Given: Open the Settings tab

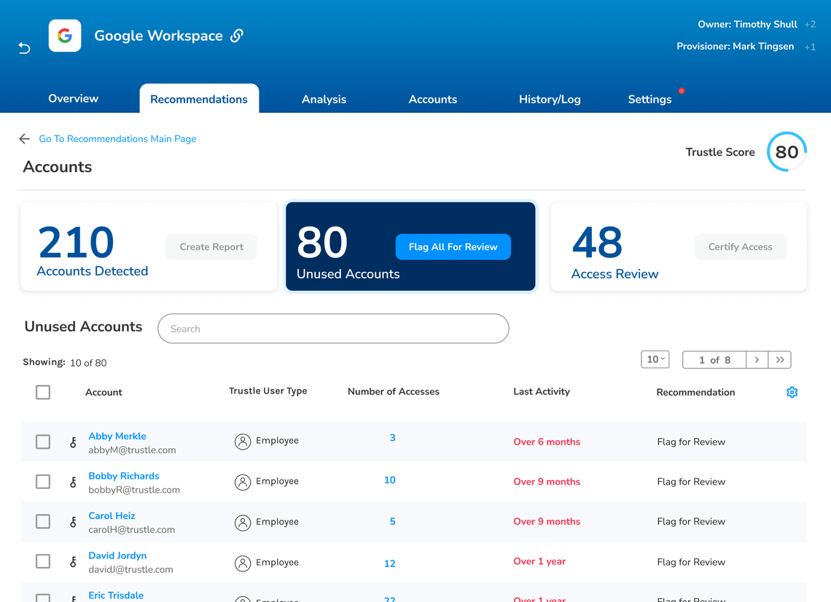Looking at the screenshot, I should (649, 99).
